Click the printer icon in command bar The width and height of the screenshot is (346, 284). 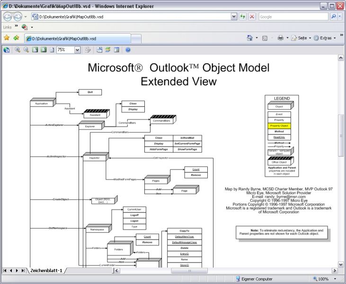280,38
